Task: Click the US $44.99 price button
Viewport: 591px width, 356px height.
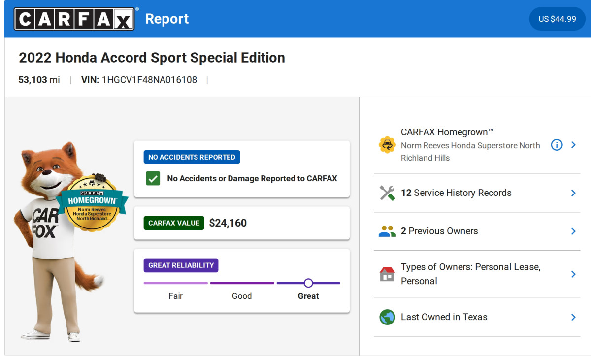Action: (x=557, y=19)
